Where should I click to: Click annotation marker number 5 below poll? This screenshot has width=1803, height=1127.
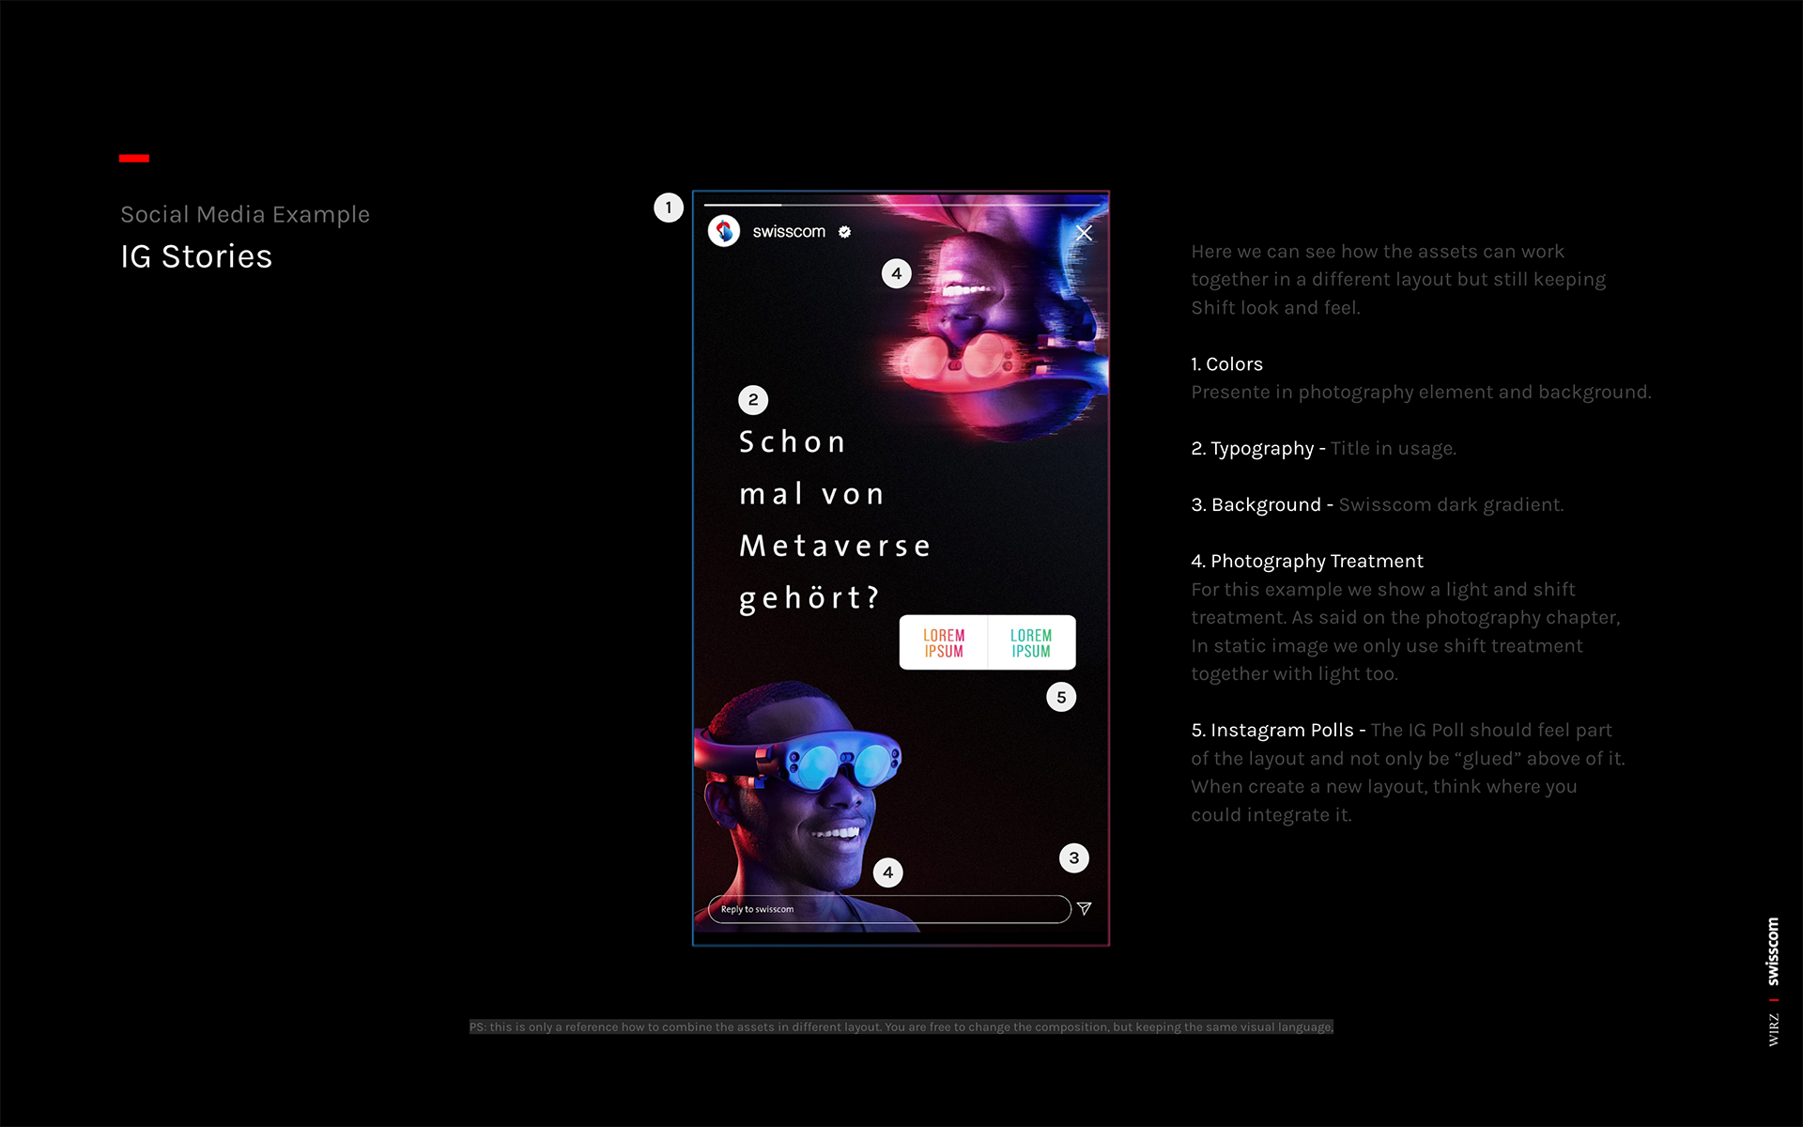pyautogui.click(x=1061, y=697)
